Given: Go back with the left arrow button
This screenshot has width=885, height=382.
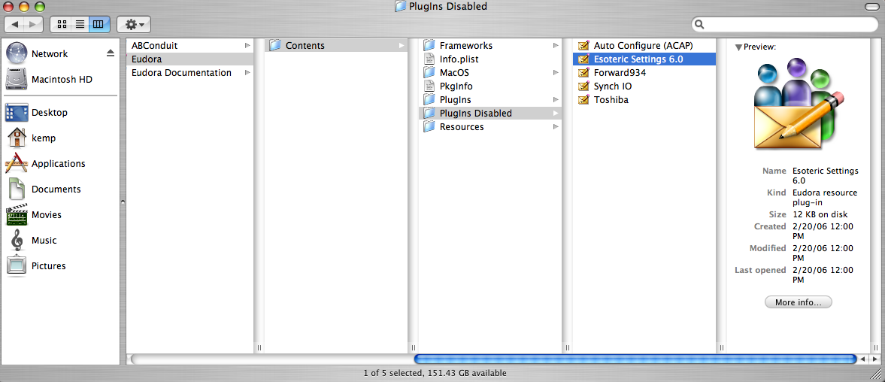Looking at the screenshot, I should (15, 24).
